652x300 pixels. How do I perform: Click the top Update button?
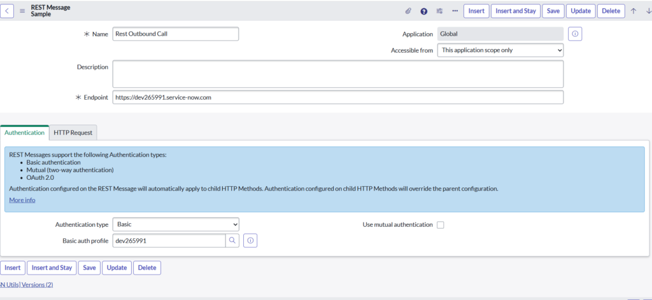coord(580,11)
